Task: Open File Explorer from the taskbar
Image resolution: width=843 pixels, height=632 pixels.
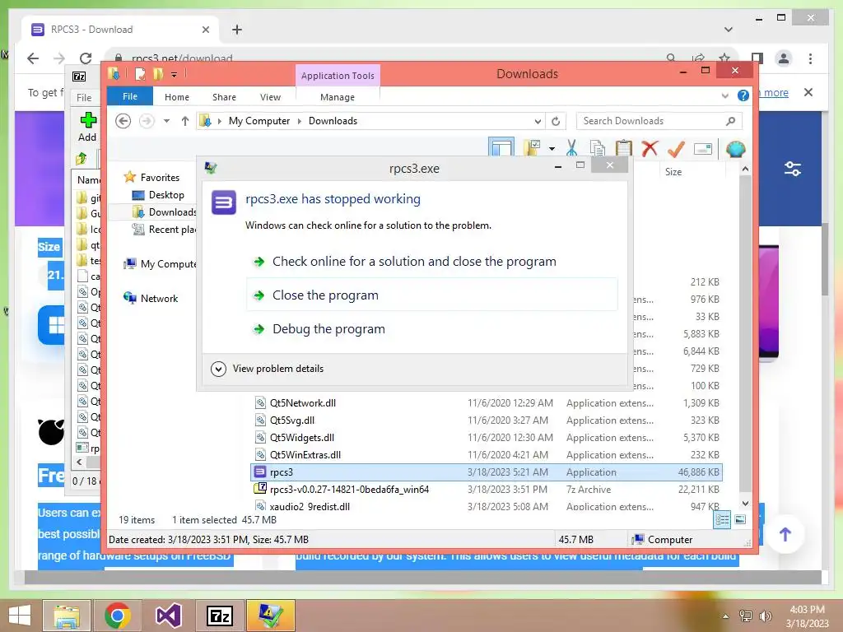Action: [x=66, y=616]
